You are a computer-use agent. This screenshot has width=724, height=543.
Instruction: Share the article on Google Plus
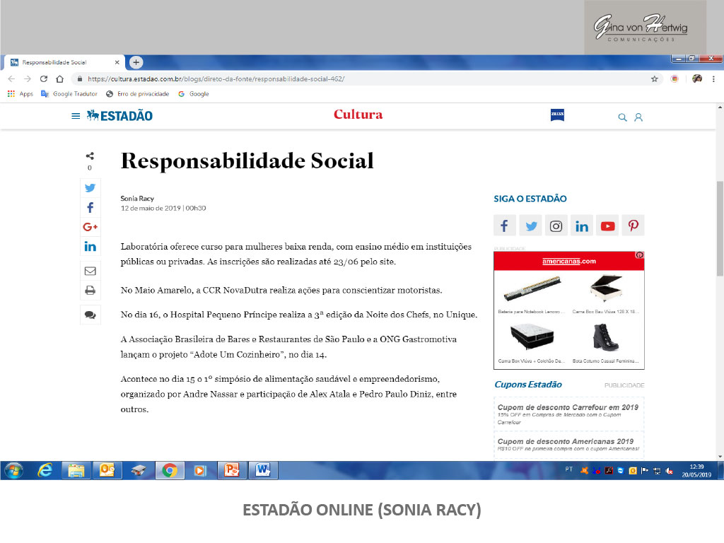90,227
